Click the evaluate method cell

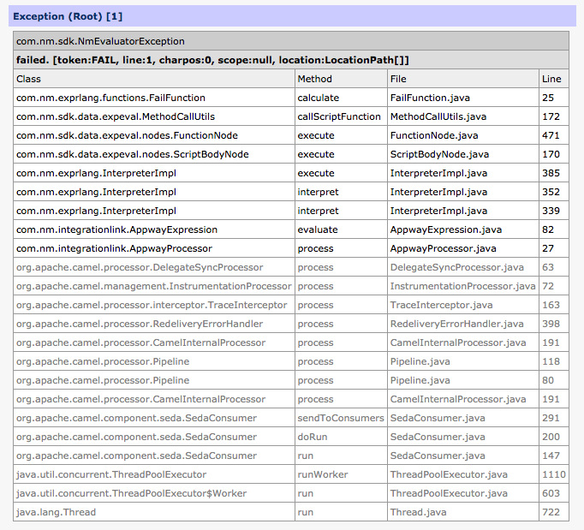[341, 229]
